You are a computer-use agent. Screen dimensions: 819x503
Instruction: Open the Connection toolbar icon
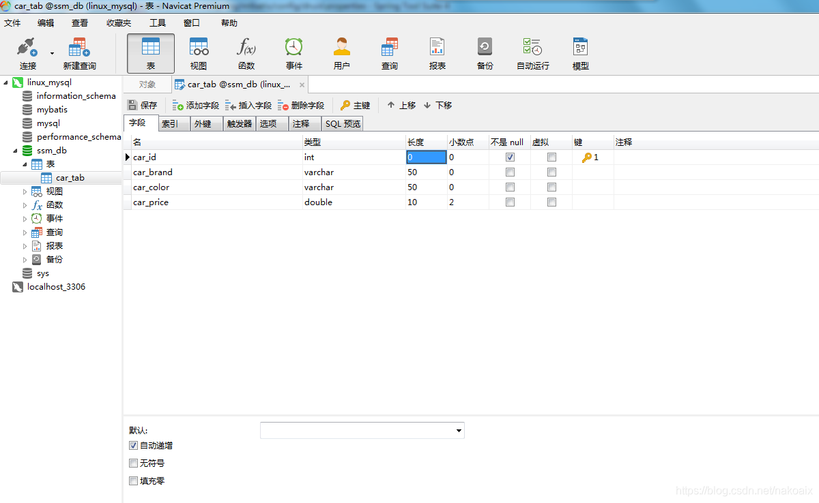(x=28, y=54)
